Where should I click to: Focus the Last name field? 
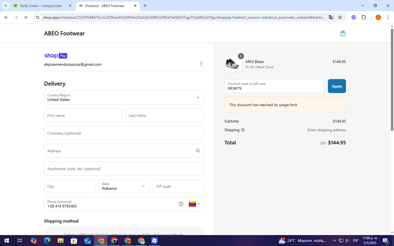click(164, 115)
